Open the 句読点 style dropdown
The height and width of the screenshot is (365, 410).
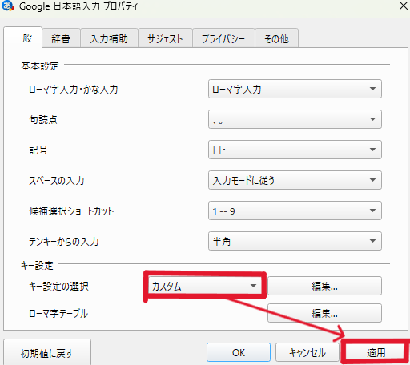click(295, 119)
